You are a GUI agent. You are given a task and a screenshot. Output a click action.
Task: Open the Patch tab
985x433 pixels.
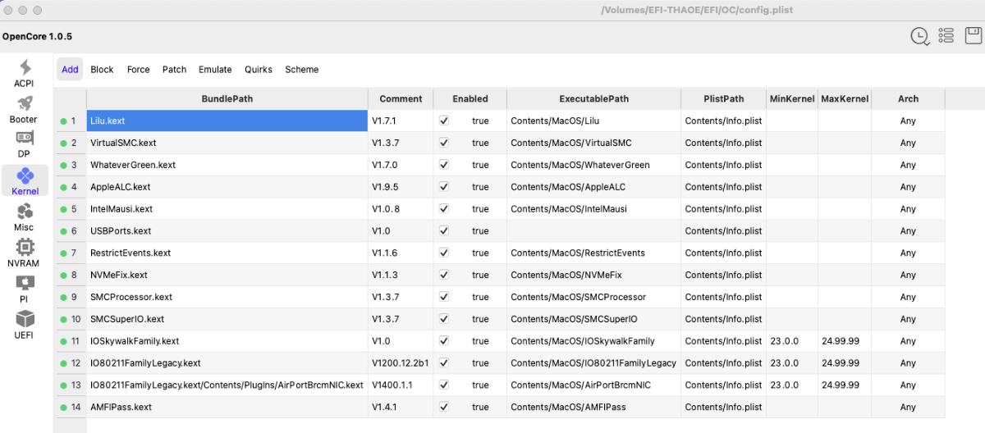tap(174, 70)
